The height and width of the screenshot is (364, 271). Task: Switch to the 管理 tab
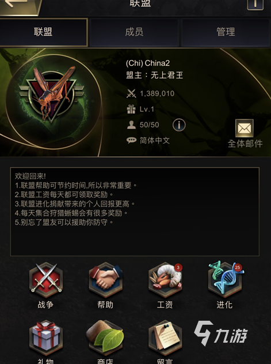tap(226, 32)
